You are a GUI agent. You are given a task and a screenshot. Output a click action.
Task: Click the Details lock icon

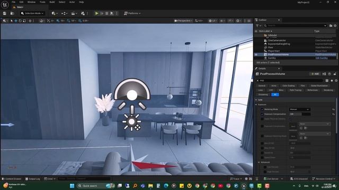(335, 74)
